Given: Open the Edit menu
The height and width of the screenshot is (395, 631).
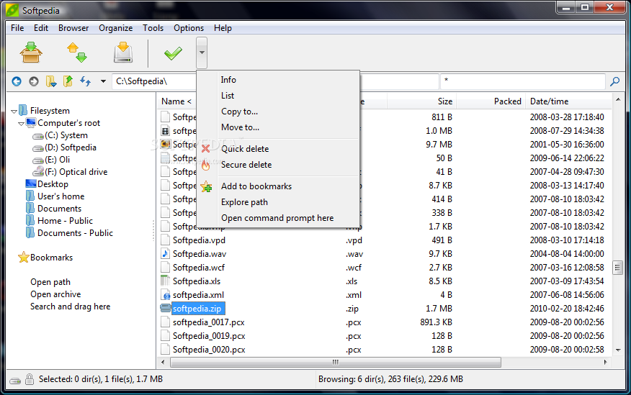Looking at the screenshot, I should click(41, 28).
